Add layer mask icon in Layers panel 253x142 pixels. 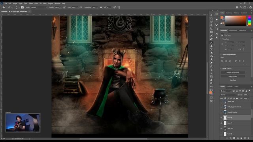[x=234, y=138]
